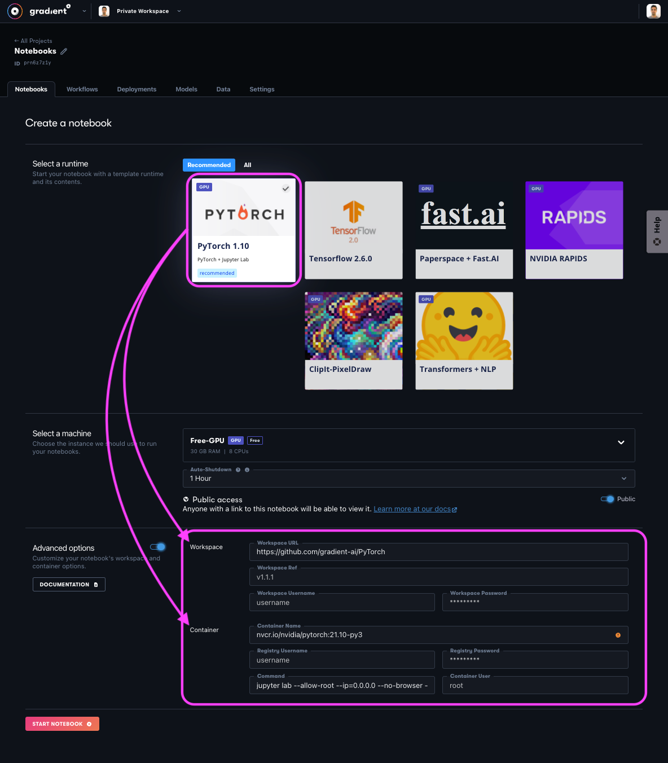Switch to the Notebooks tab
The height and width of the screenshot is (763, 668).
point(31,89)
